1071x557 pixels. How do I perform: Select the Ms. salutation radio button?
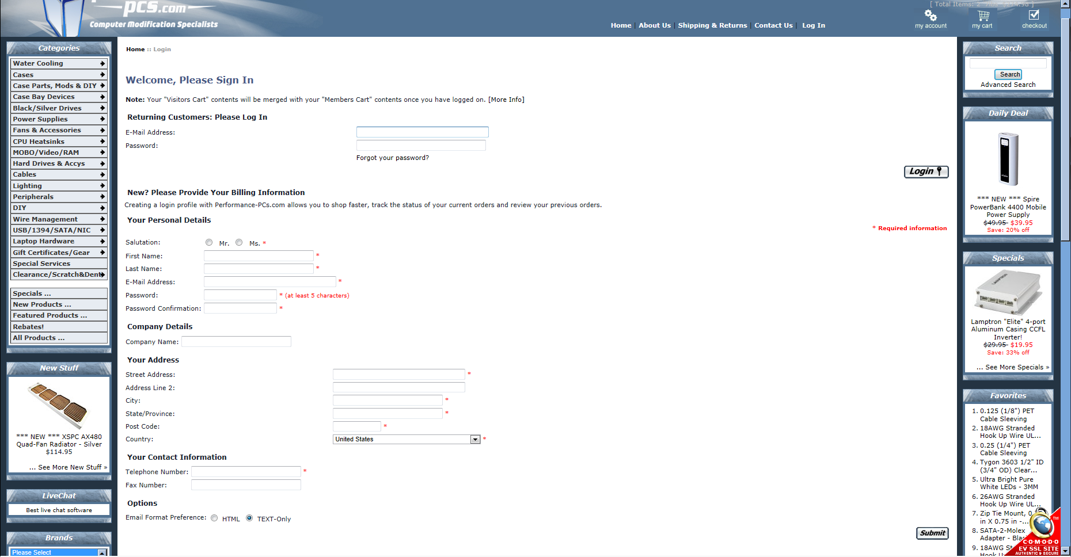tap(239, 243)
